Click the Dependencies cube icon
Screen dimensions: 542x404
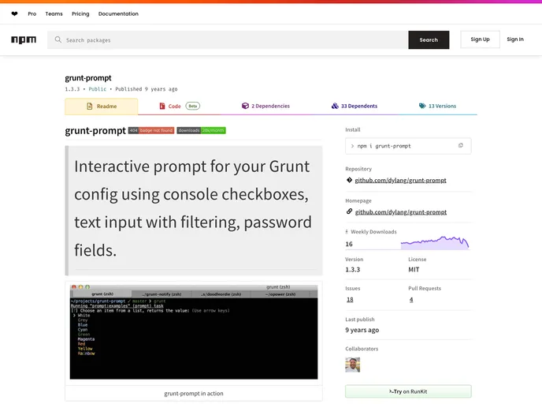[x=245, y=106]
